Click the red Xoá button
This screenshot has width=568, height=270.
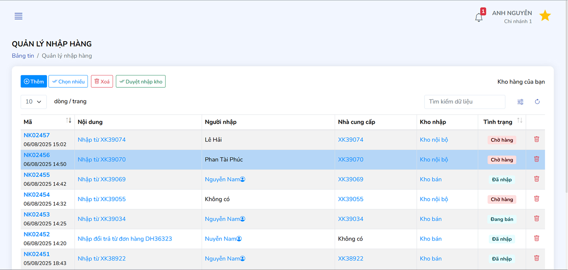[x=102, y=82]
